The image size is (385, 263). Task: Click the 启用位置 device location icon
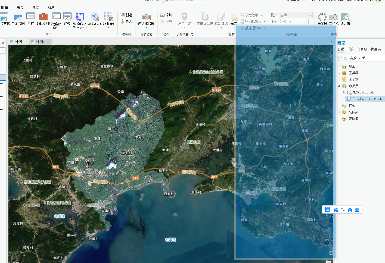coord(184,17)
